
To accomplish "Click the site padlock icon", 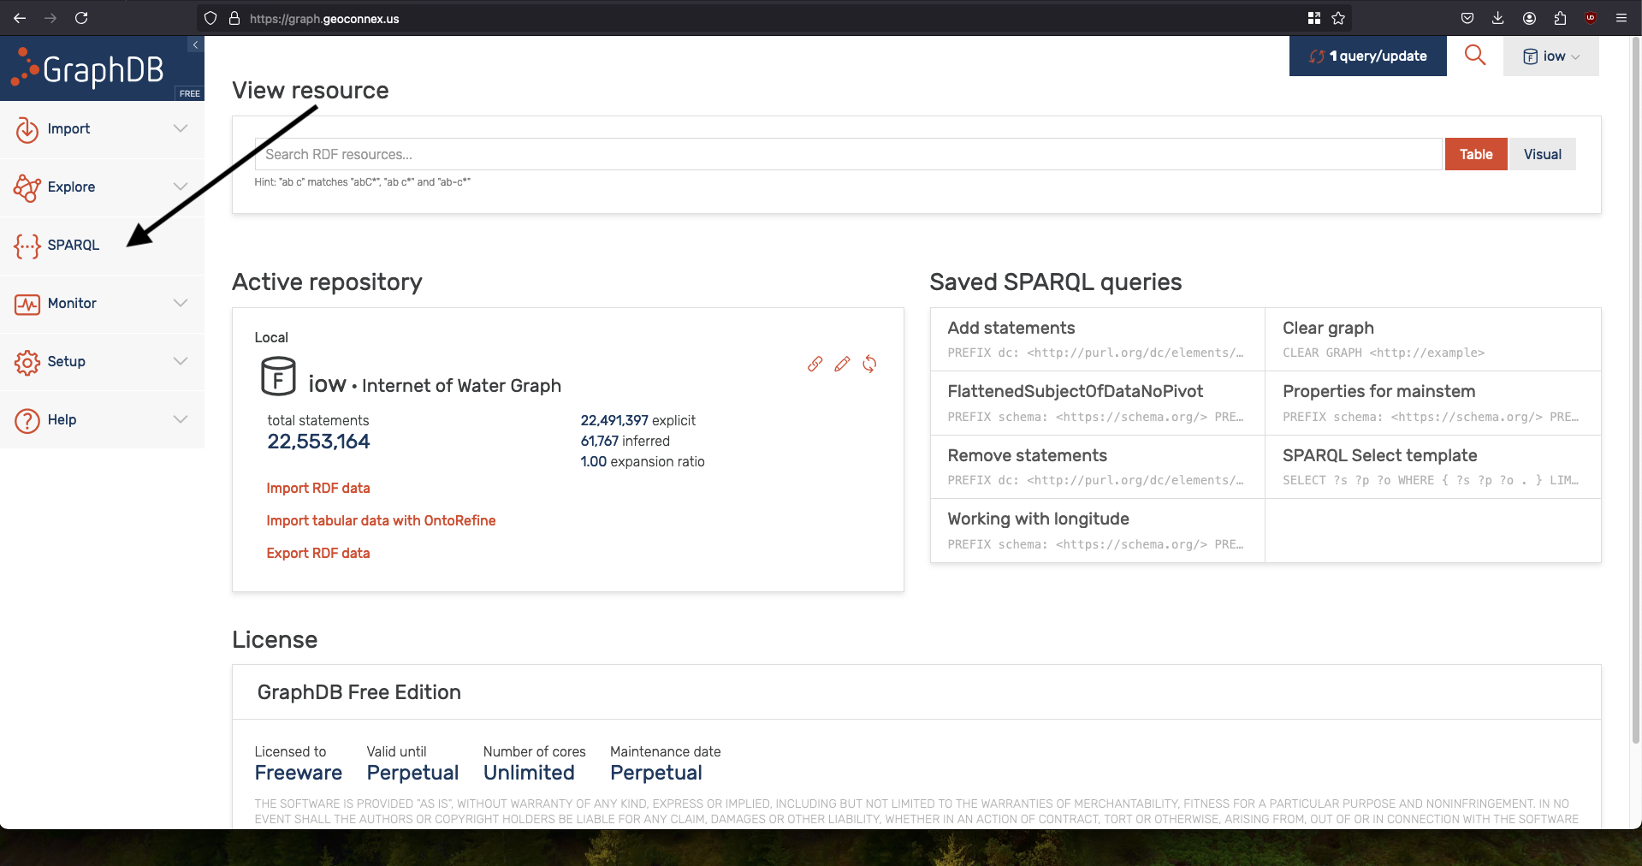I will point(234,18).
